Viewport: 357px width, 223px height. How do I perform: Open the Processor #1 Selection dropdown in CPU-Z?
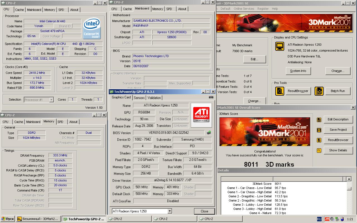tap(51, 100)
